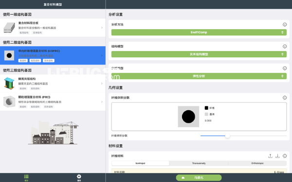
Task: Click the 梁结构 tag on UDFRC row
Action: click(x=23, y=61)
